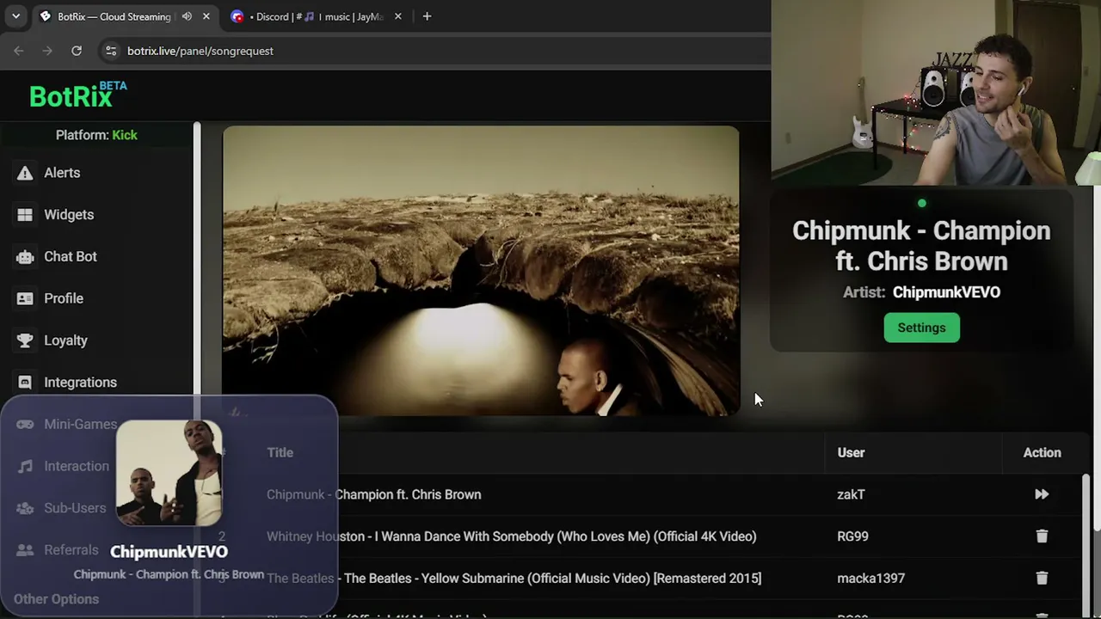Reload the current page
The width and height of the screenshot is (1101, 619).
(77, 51)
